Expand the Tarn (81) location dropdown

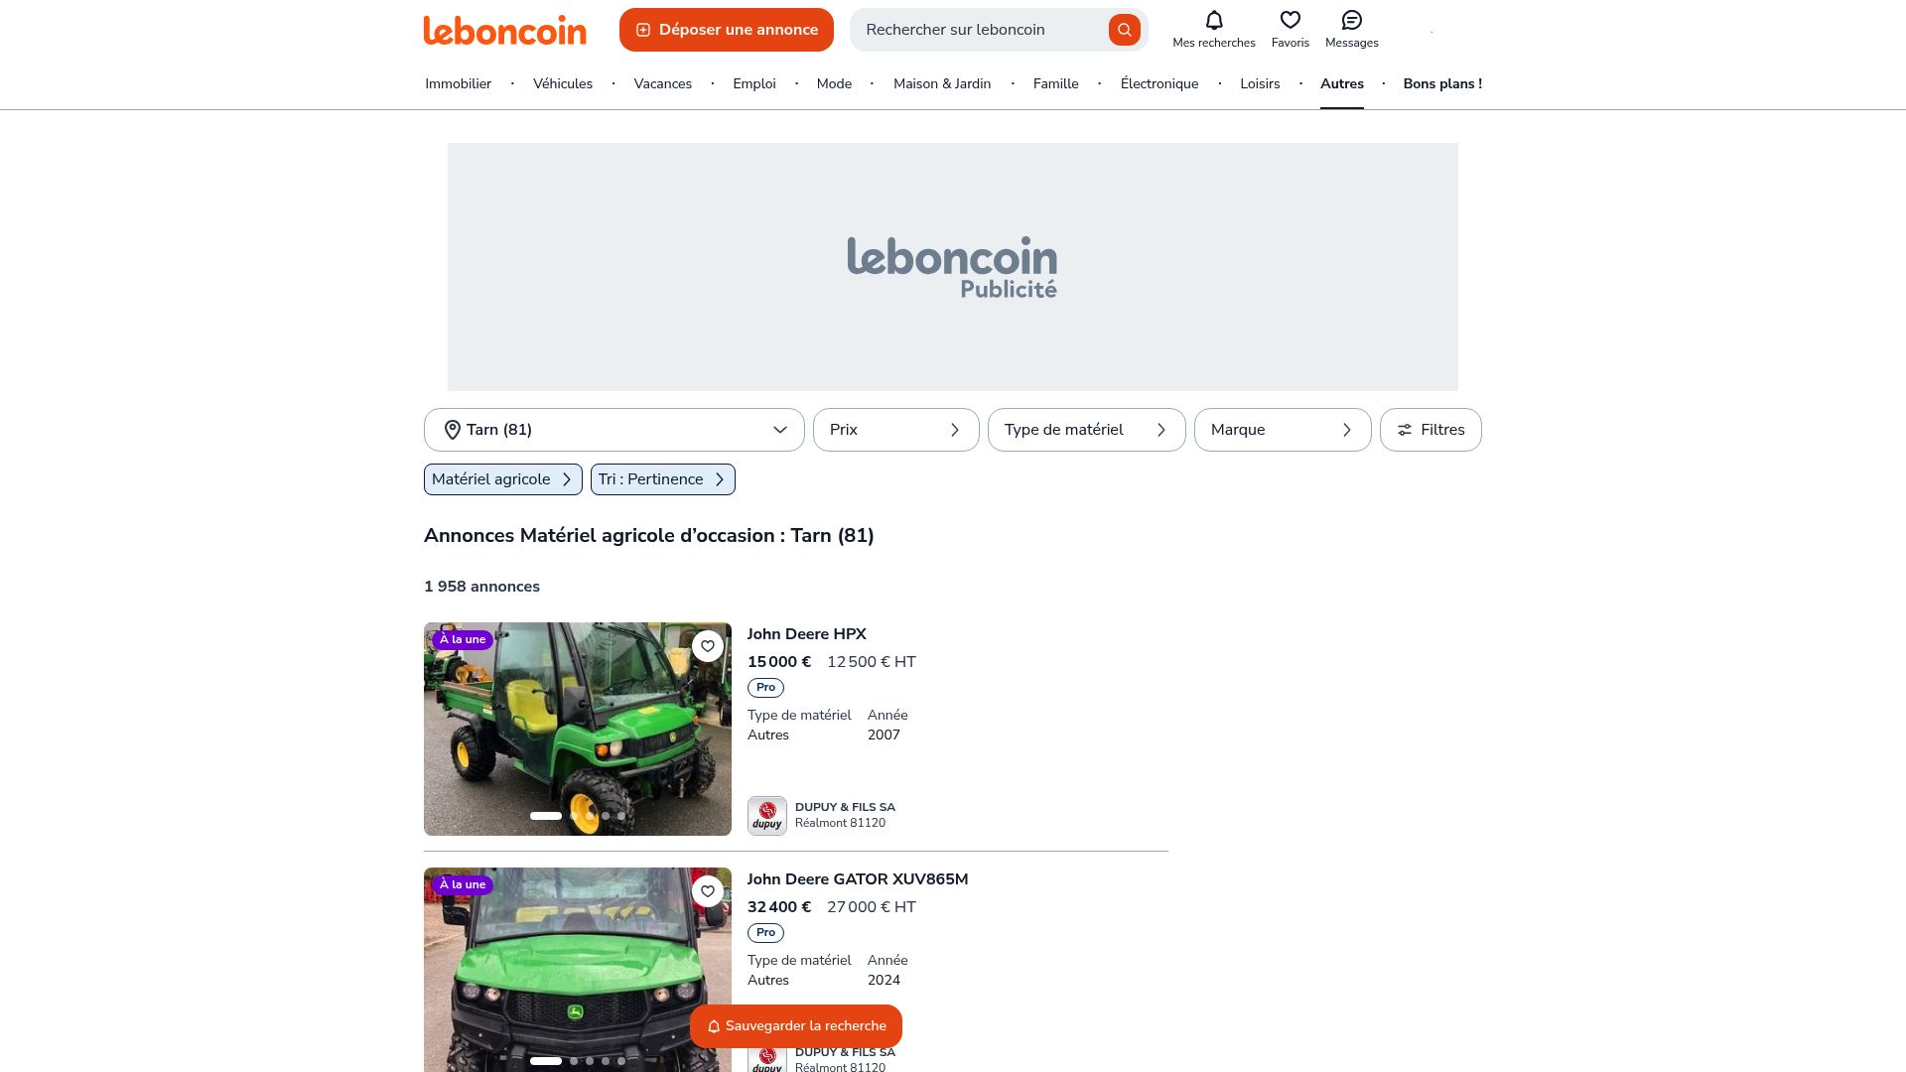[x=613, y=430]
